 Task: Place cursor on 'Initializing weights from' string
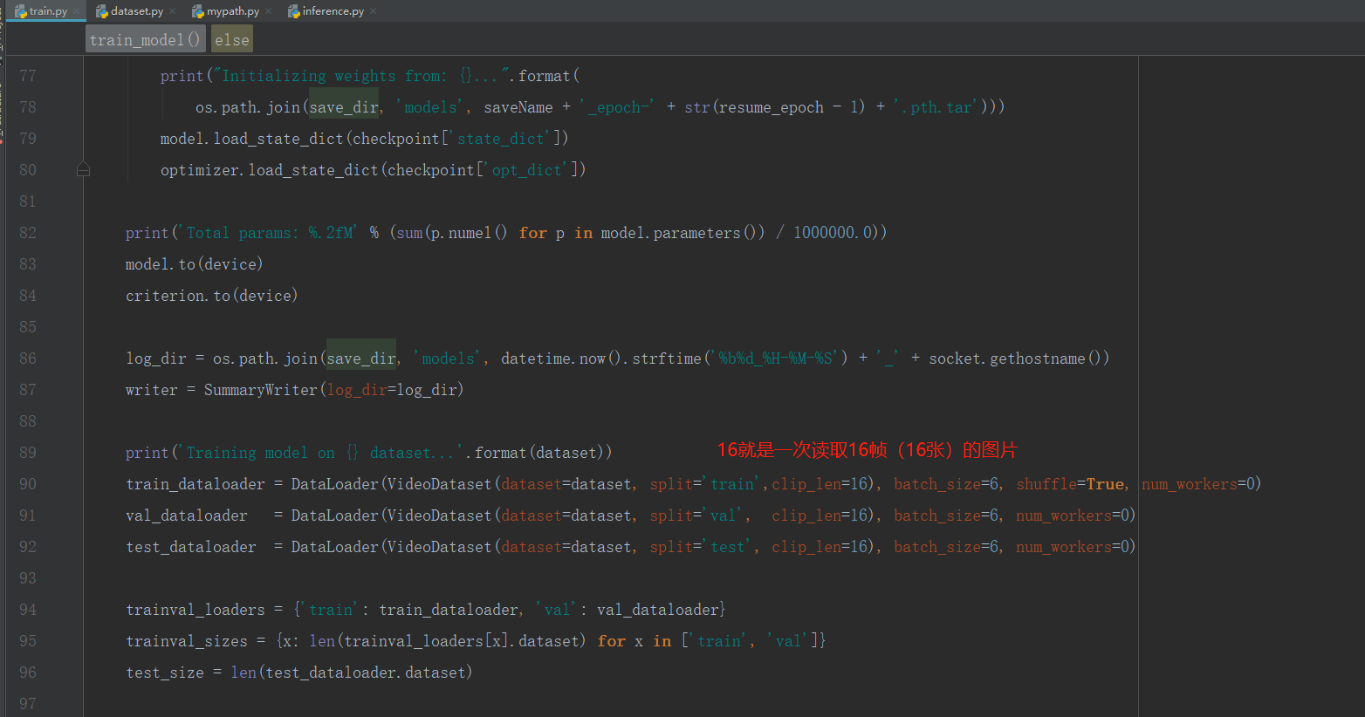pyautogui.click(x=333, y=76)
